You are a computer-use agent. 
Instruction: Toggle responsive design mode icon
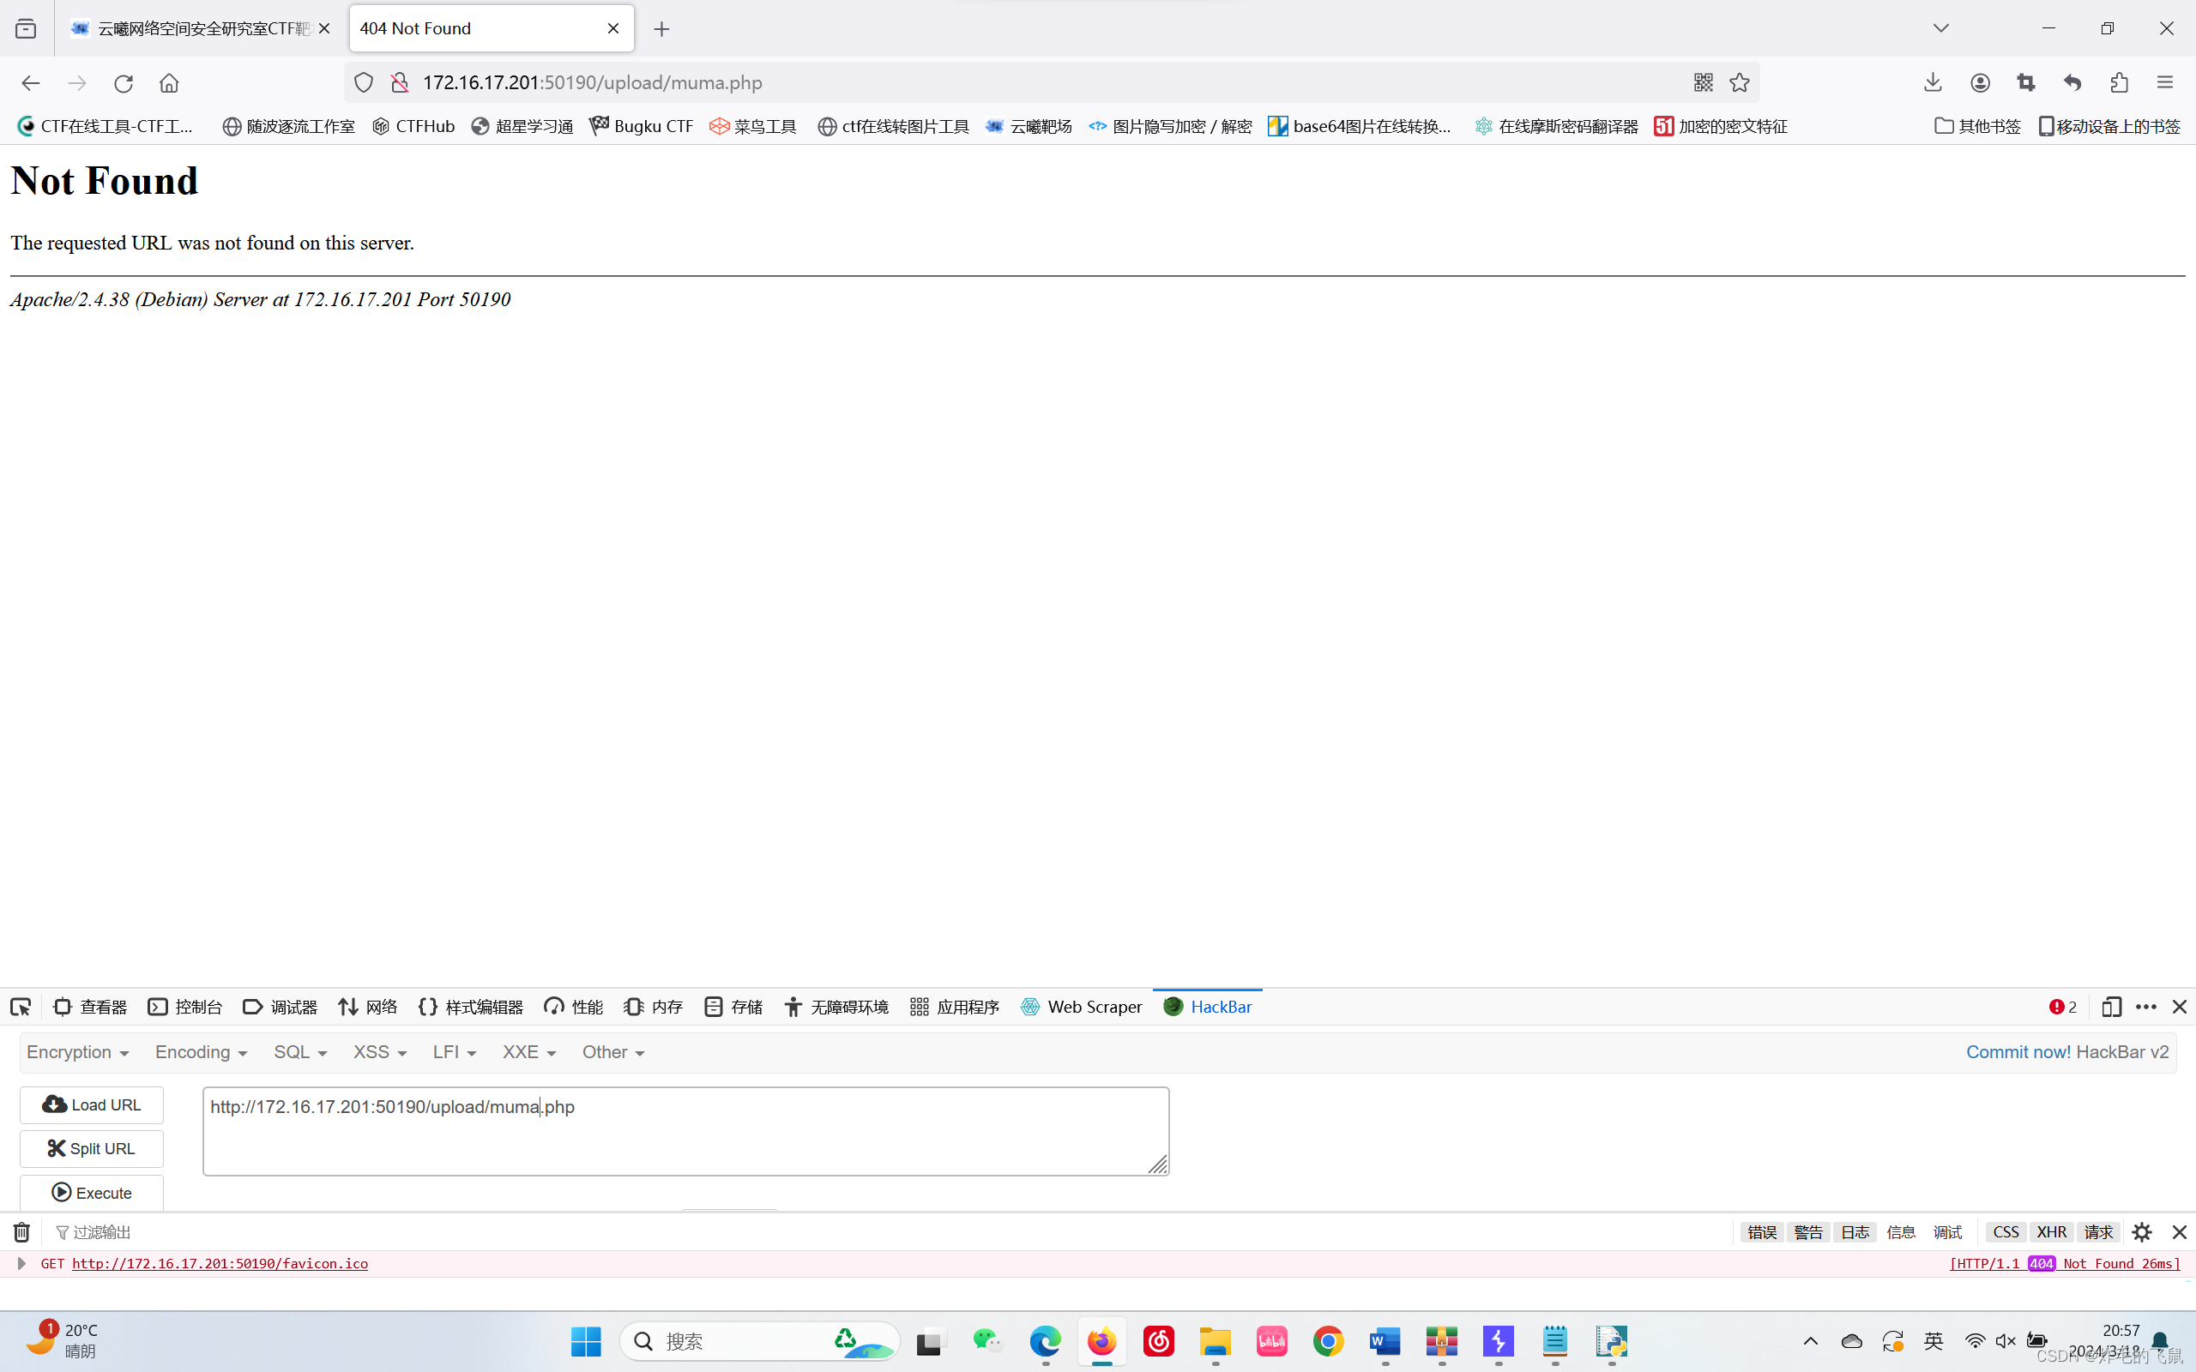2111,1007
